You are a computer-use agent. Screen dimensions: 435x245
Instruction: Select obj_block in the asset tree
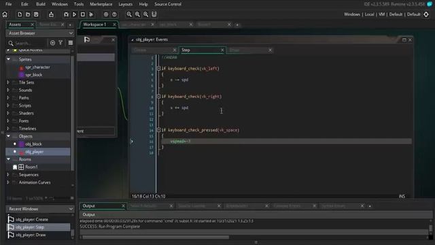tap(33, 144)
